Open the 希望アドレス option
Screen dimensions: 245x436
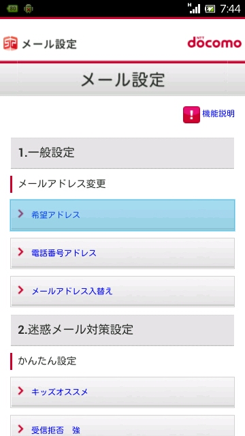[x=122, y=215]
